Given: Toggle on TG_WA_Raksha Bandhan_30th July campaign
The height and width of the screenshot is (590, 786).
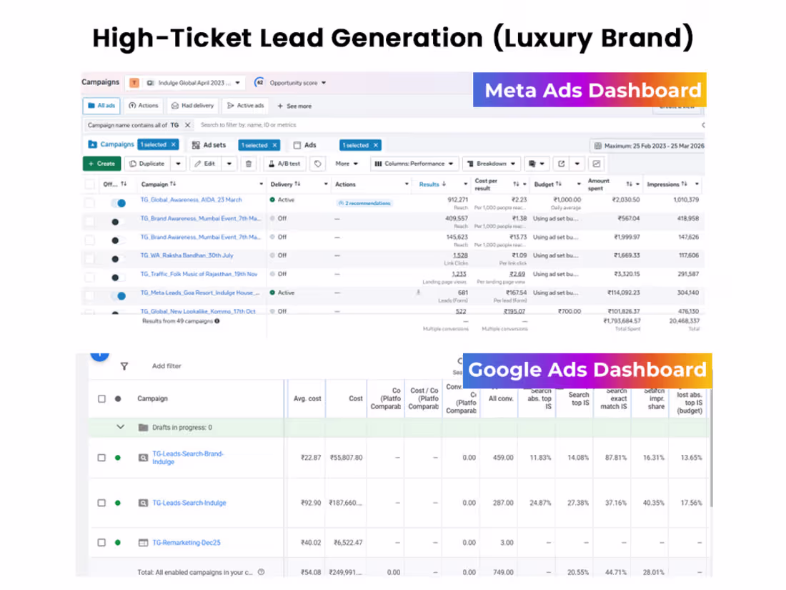Looking at the screenshot, I should click(118, 259).
